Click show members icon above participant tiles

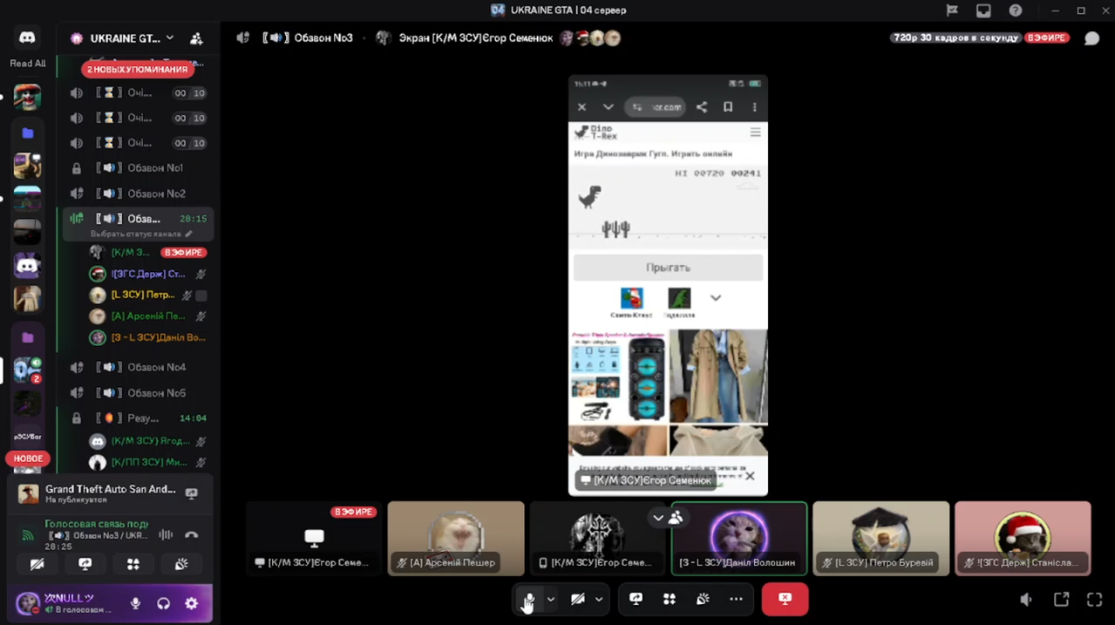pos(676,518)
